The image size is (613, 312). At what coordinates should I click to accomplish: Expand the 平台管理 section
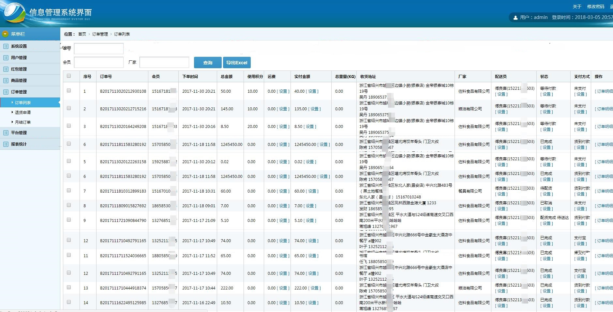[20, 133]
